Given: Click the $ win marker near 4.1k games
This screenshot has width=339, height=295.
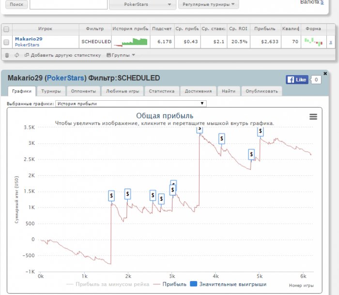Looking at the screenshot, I should [x=222, y=139].
